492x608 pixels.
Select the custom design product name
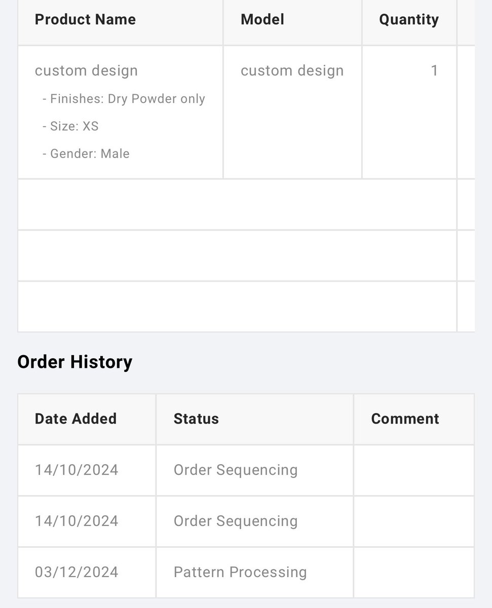pos(86,70)
